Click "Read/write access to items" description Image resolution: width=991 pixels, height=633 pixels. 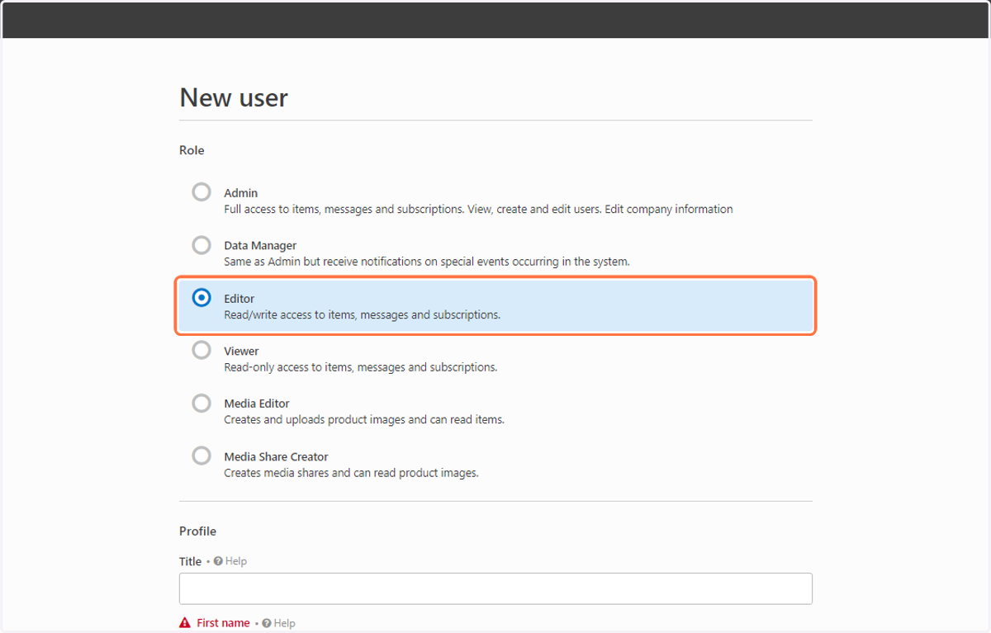[362, 314]
